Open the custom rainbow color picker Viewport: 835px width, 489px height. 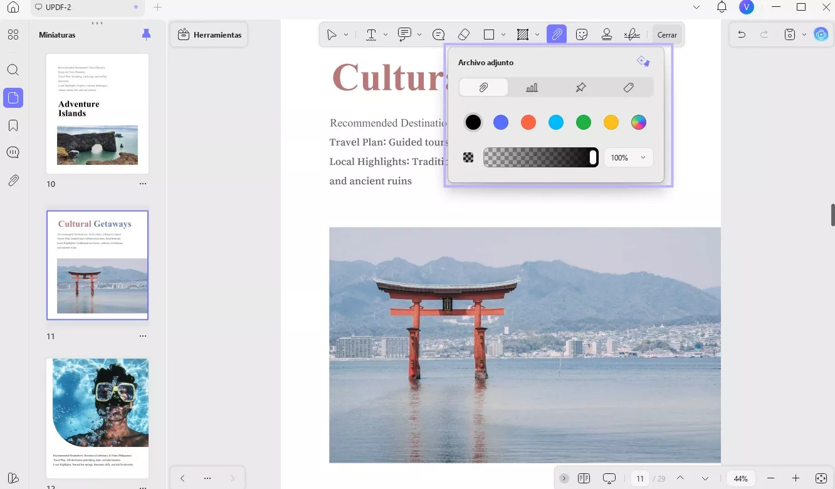639,122
